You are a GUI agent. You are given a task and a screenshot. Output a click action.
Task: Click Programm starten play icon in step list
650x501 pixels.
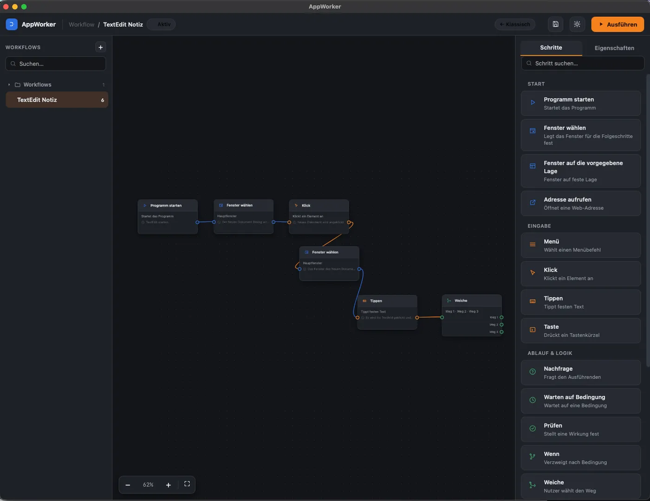[533, 103]
